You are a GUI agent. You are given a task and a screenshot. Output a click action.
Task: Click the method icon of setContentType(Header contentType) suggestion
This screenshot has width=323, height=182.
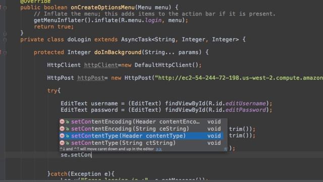[62, 135]
